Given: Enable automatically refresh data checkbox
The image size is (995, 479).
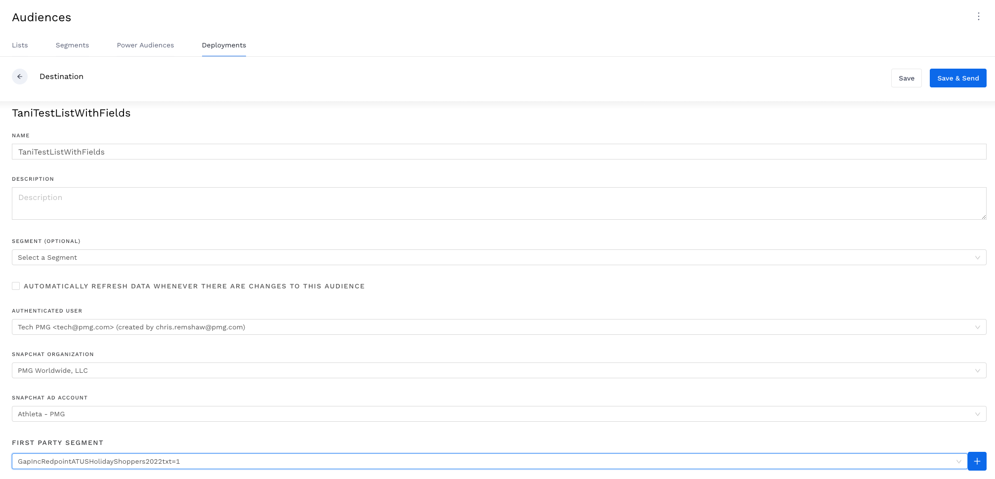Looking at the screenshot, I should [15, 286].
